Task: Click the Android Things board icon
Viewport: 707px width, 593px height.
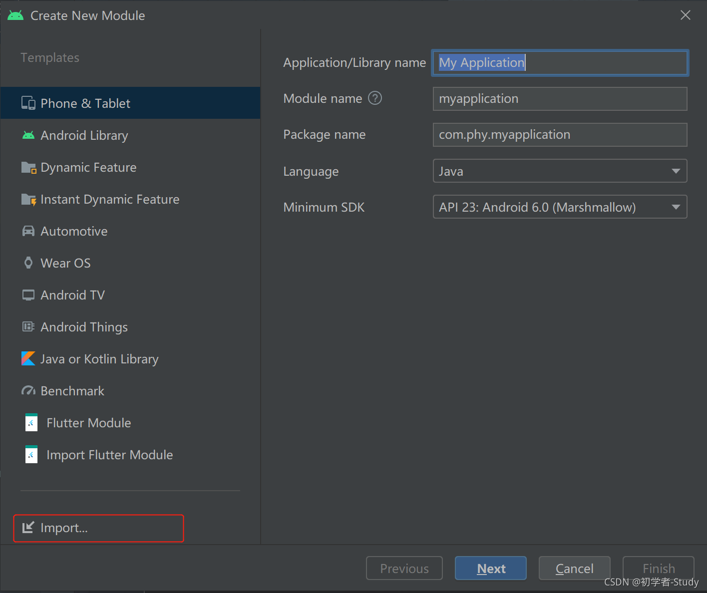Action: point(28,327)
